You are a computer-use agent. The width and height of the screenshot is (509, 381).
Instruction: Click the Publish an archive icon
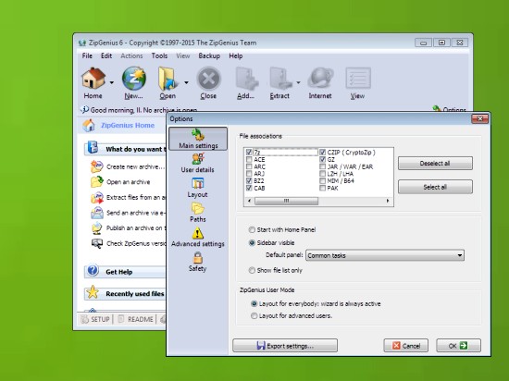97,228
